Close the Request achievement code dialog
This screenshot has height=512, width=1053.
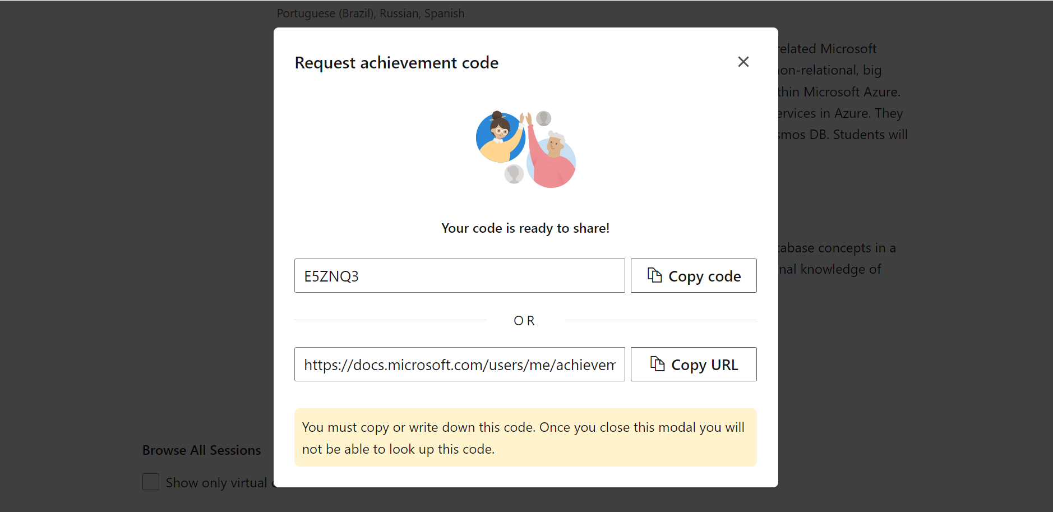tap(743, 62)
